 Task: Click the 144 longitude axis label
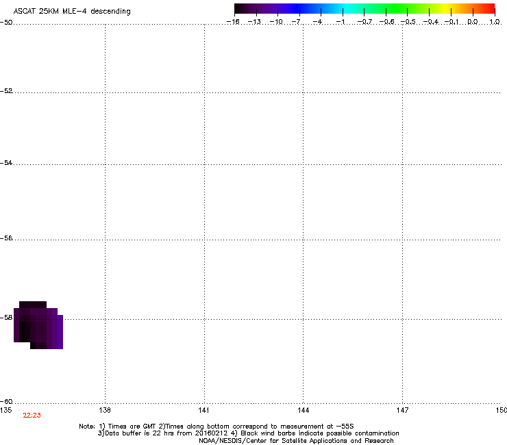pyautogui.click(x=303, y=410)
